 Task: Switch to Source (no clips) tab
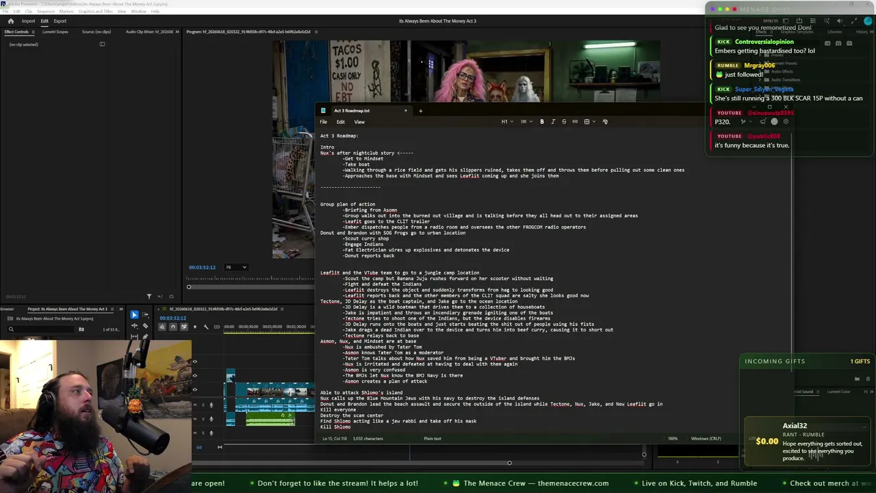coord(96,32)
